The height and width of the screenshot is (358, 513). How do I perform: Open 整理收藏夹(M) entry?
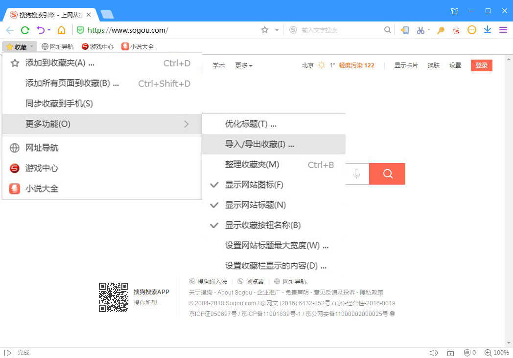click(274, 165)
